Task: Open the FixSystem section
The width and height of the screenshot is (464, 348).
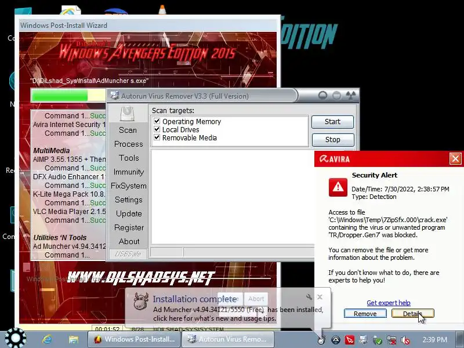Action: point(128,186)
